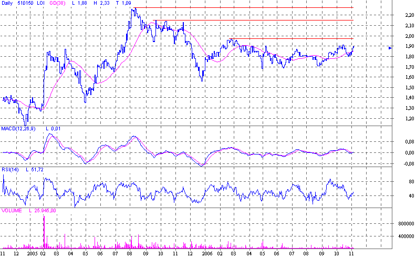This screenshot has height=258, width=416.
Task: Click the 'LOI' ticker label
Action: click(x=40, y=3)
